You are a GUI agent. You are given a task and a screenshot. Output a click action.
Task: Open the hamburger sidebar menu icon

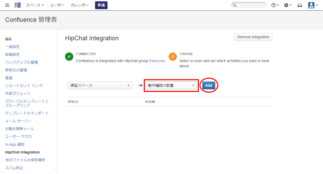[x=7, y=5]
